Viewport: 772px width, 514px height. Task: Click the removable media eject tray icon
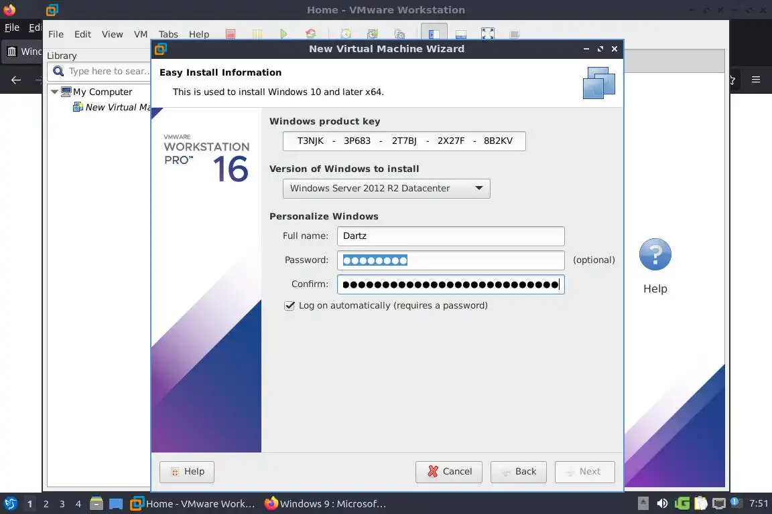tap(643, 503)
